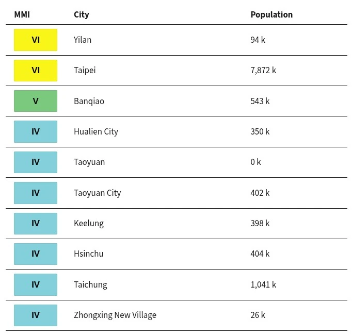Select the Banqiao city name
This screenshot has height=336, width=352.
(x=89, y=102)
